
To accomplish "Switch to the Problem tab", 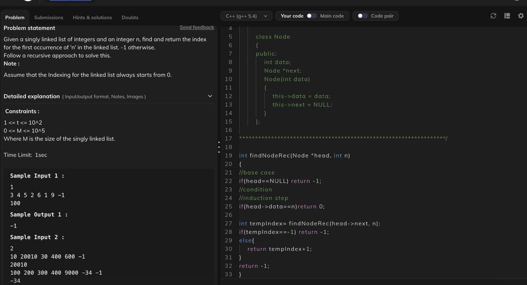I will (14, 18).
